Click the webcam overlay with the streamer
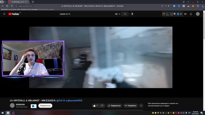Image resolution: width=205 pixels, height=115 pixels. pyautogui.click(x=33, y=58)
